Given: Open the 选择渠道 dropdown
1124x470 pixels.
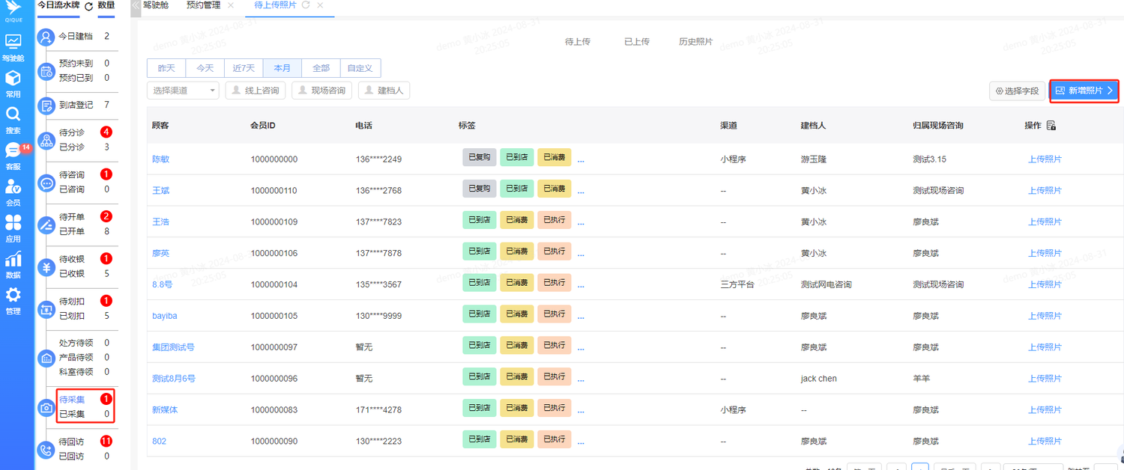Looking at the screenshot, I should (183, 91).
